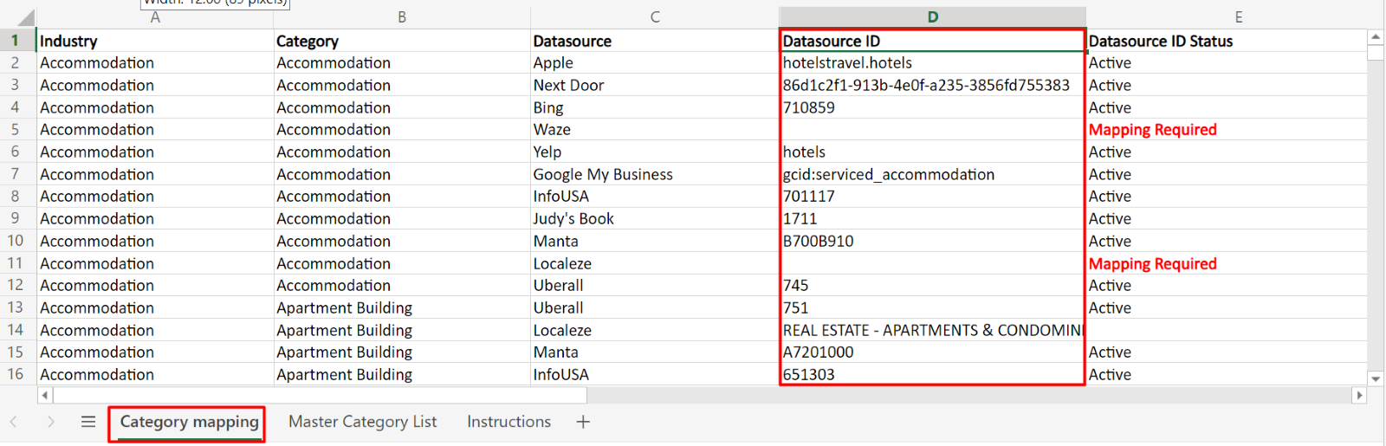The width and height of the screenshot is (1386, 446).
Task: Select column E header
Action: tap(1239, 17)
